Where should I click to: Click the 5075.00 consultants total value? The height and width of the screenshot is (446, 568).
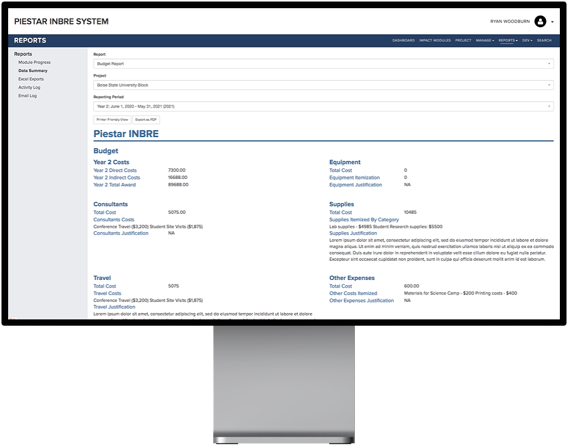coord(177,213)
